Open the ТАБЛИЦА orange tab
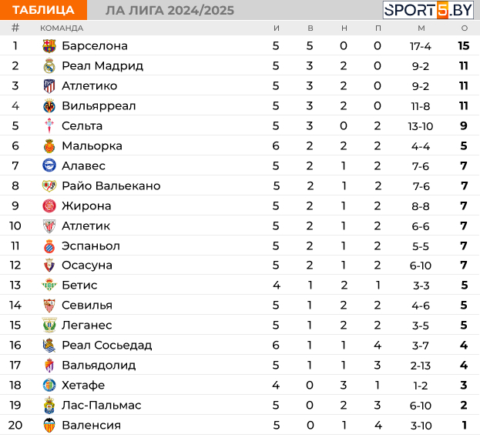This screenshot has height=441, width=480. (x=43, y=10)
